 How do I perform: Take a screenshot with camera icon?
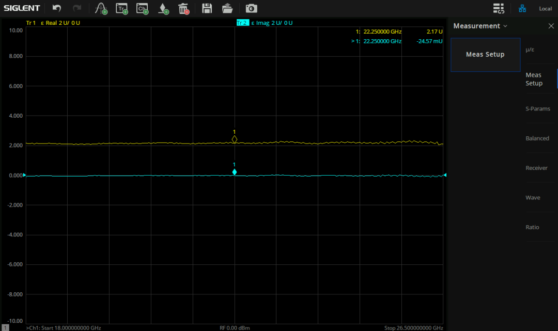(251, 8)
